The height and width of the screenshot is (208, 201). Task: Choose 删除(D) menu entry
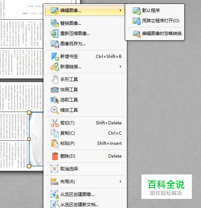85,156
